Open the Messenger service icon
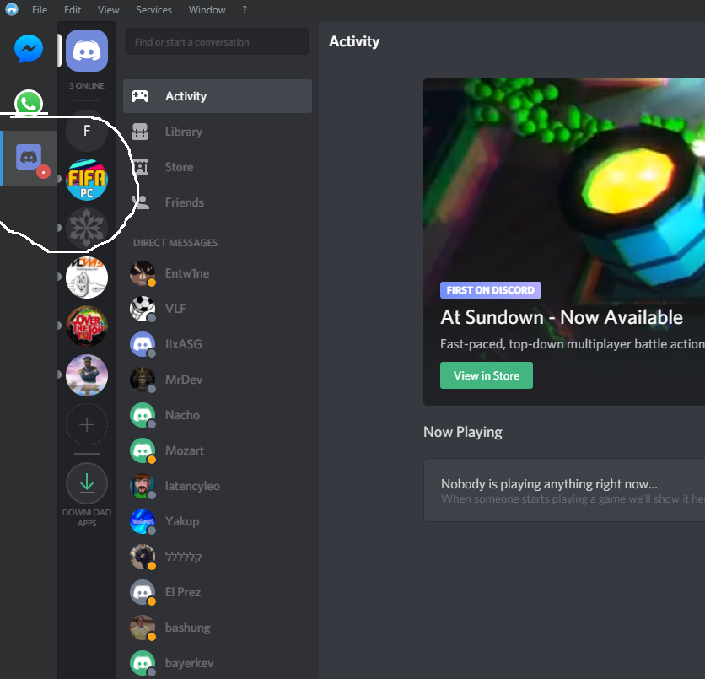 (x=29, y=49)
